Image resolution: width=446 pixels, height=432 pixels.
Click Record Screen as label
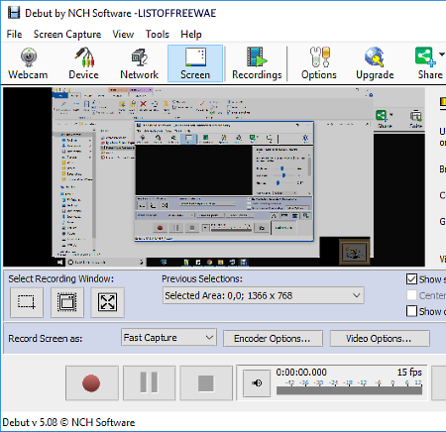click(46, 339)
